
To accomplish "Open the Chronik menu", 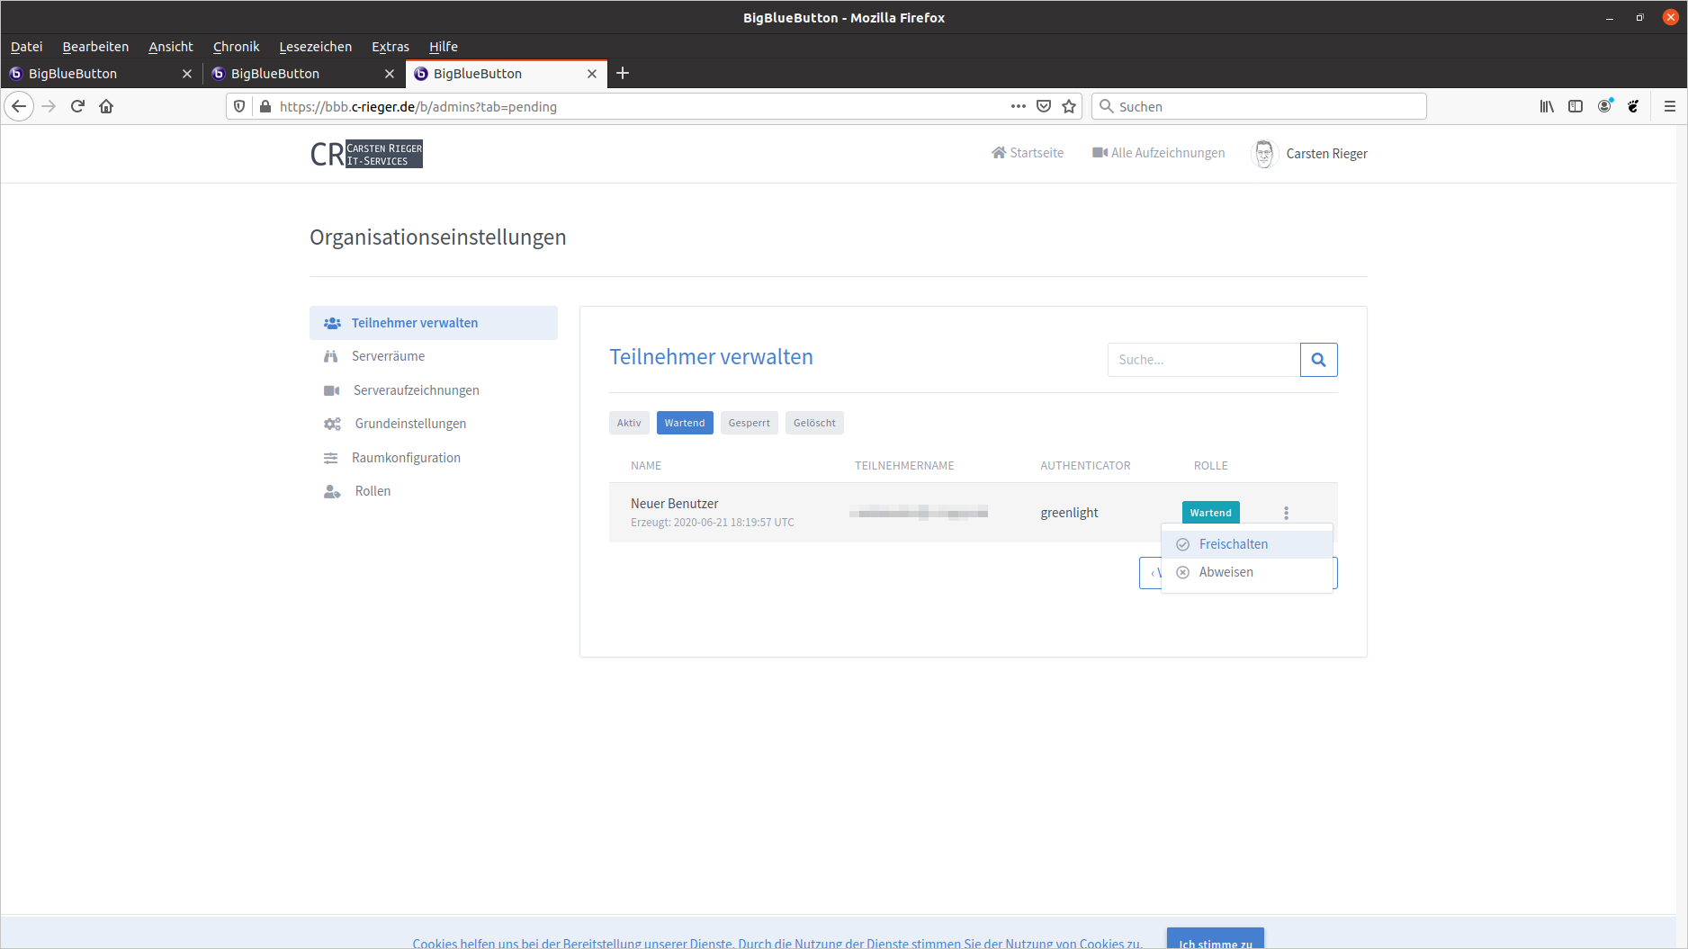I will (236, 47).
